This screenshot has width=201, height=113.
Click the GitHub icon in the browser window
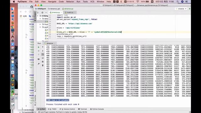32,7
